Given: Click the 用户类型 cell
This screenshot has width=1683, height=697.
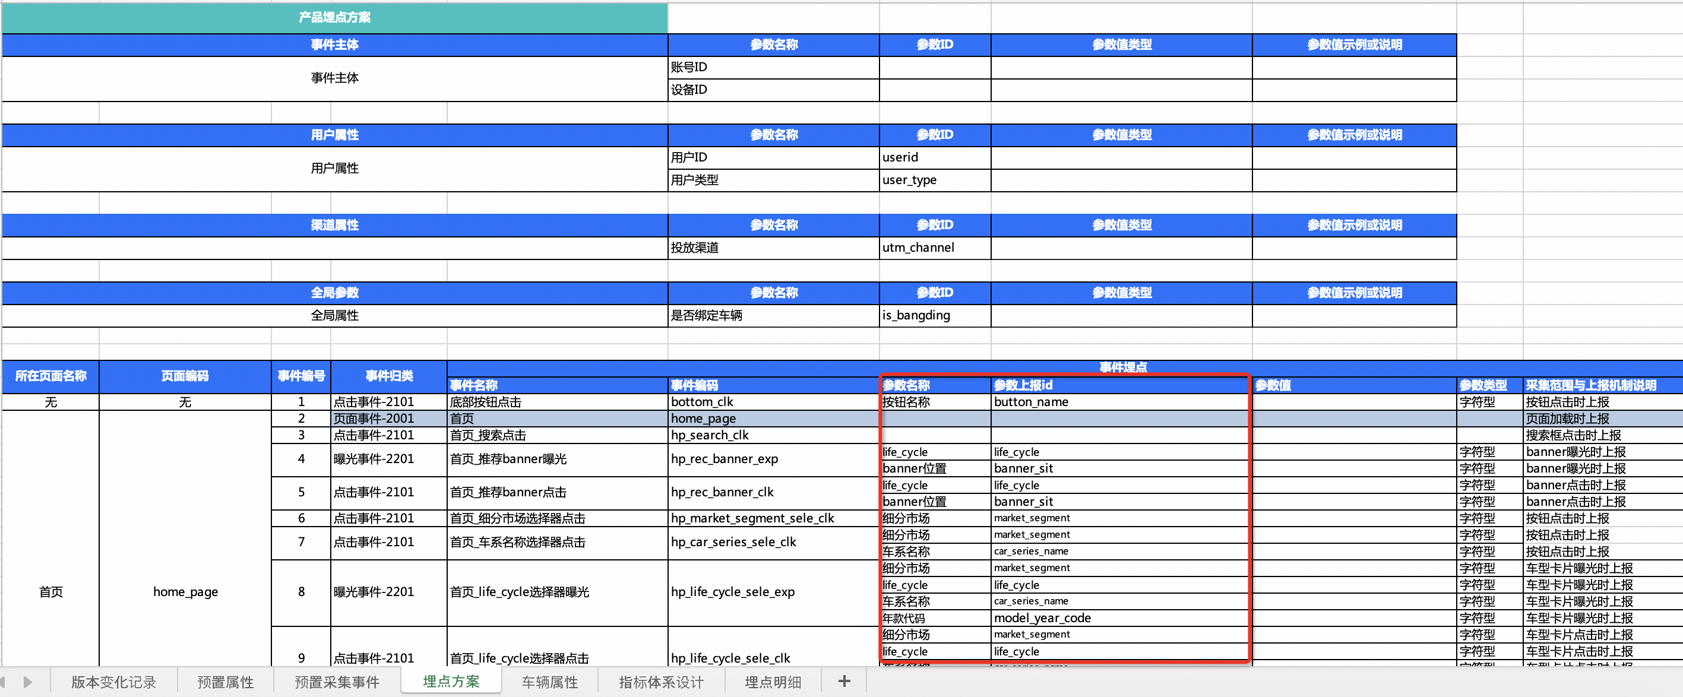Looking at the screenshot, I should point(774,180).
